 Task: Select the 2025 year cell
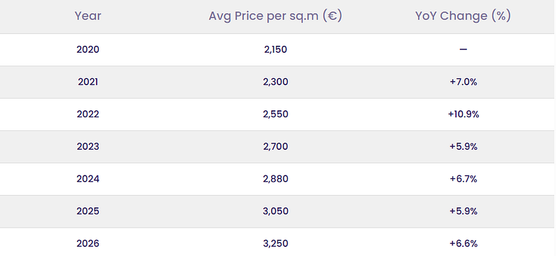[88, 212]
